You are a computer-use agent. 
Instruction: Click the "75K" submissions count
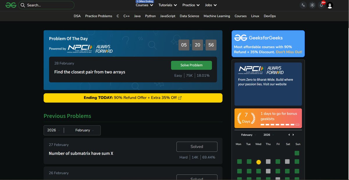pyautogui.click(x=189, y=75)
